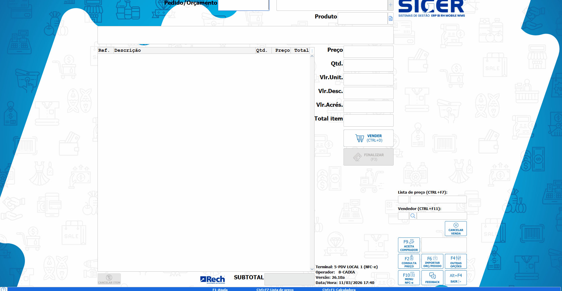Click the Data/Hora timestamp text
The image size is (562, 291).
pos(345,283)
